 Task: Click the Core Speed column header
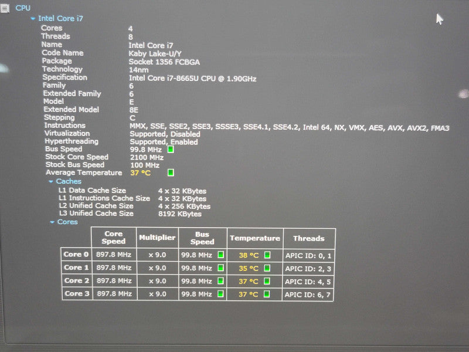[x=114, y=238]
